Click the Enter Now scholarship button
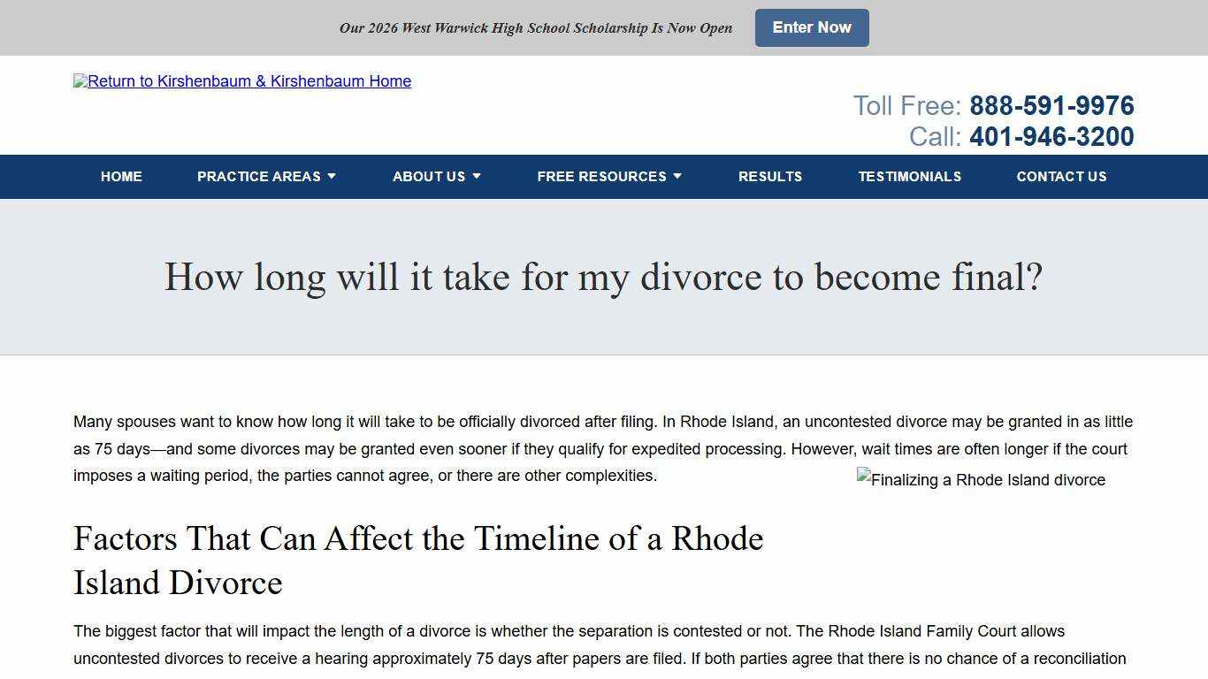1208x679 pixels. [811, 27]
